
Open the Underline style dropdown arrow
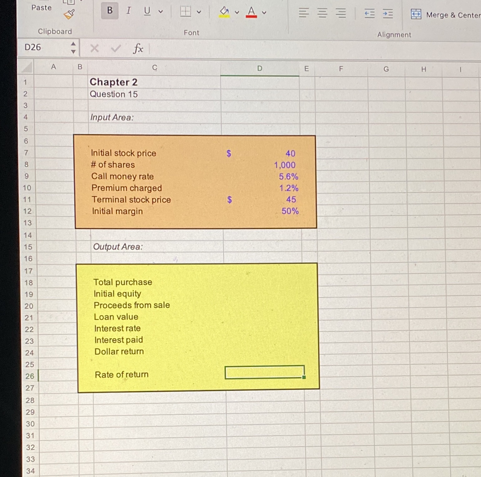point(161,12)
